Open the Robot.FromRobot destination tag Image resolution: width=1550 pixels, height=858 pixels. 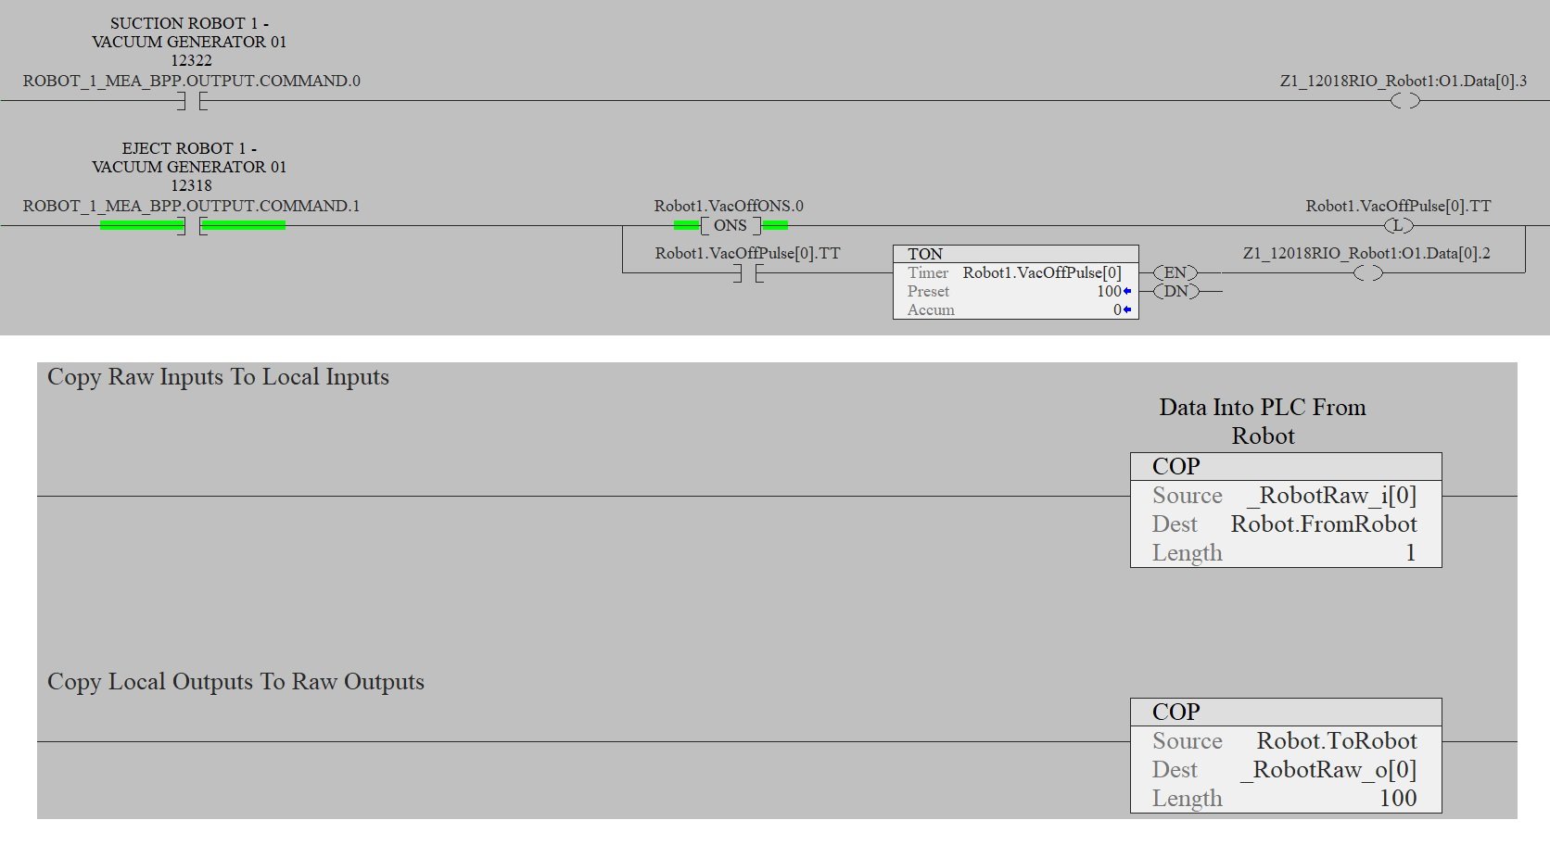click(1324, 524)
